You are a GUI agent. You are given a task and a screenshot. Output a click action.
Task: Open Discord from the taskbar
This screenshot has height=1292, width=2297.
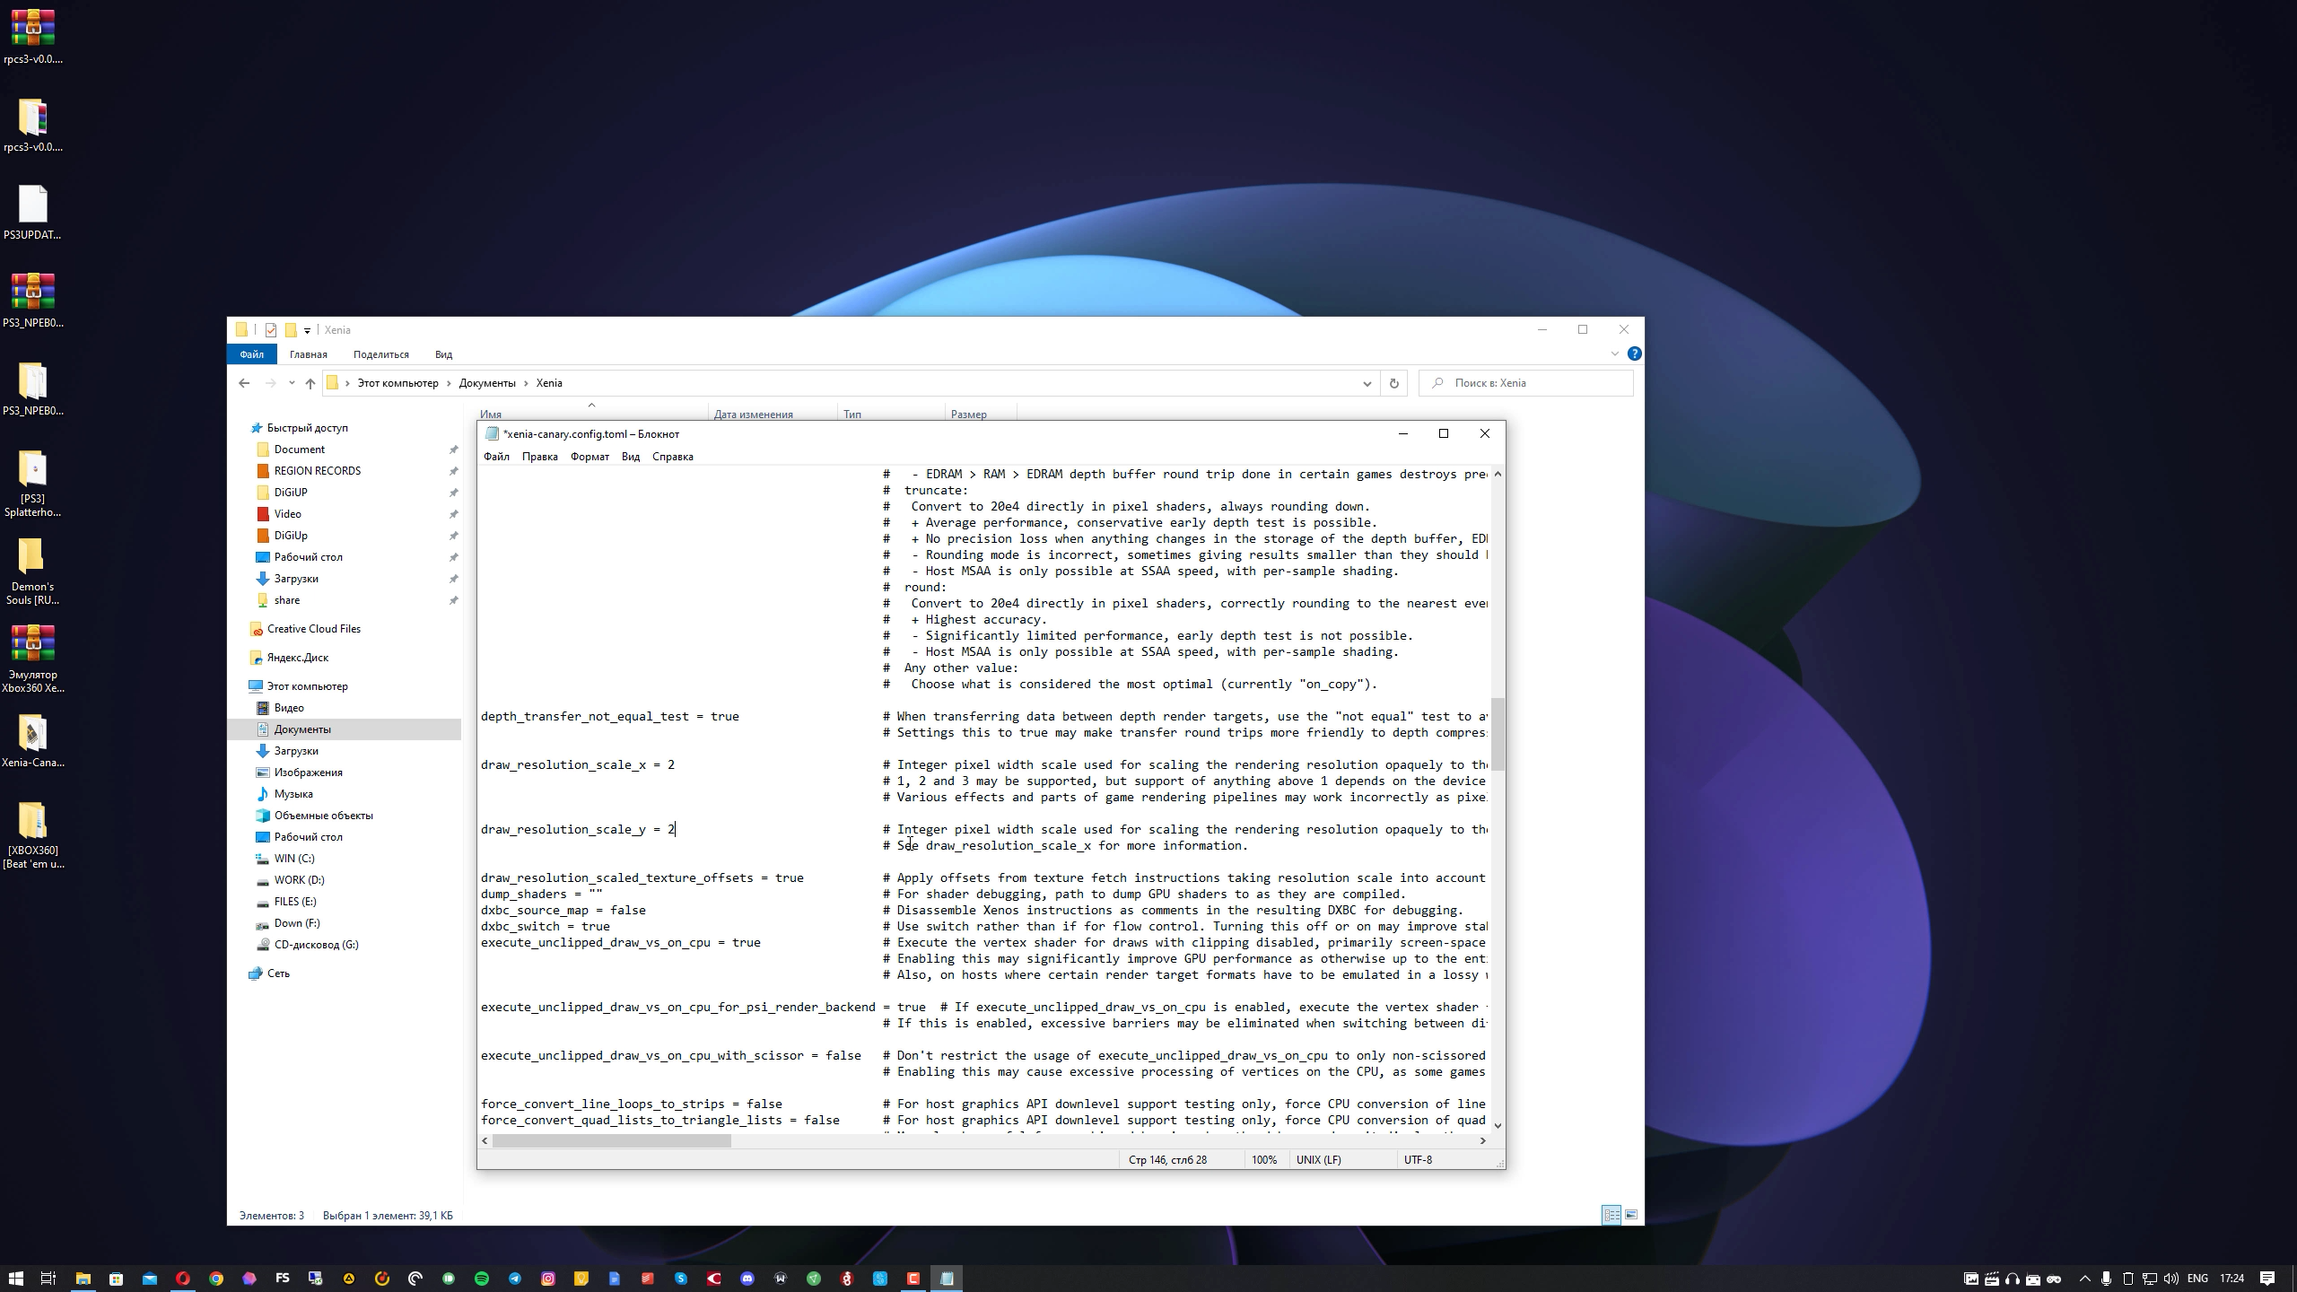pyautogui.click(x=747, y=1279)
